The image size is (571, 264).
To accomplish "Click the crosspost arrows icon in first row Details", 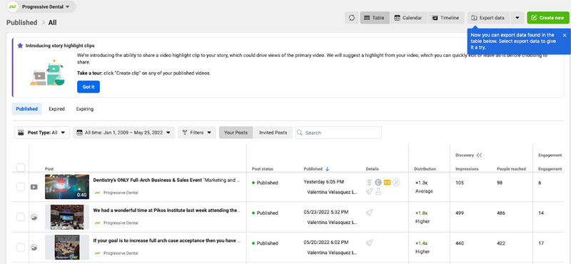I will click(396, 183).
